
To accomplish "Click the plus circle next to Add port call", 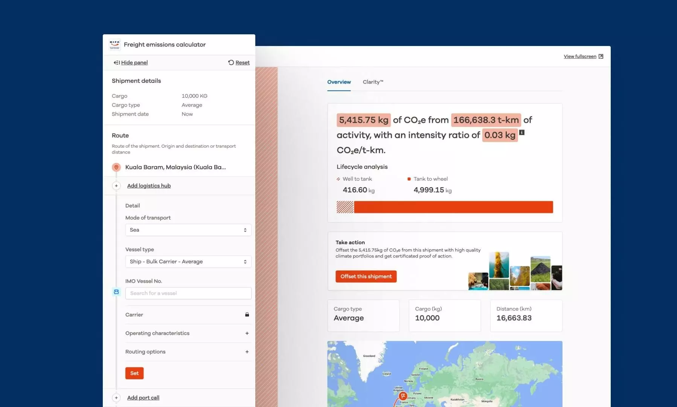I will [116, 398].
